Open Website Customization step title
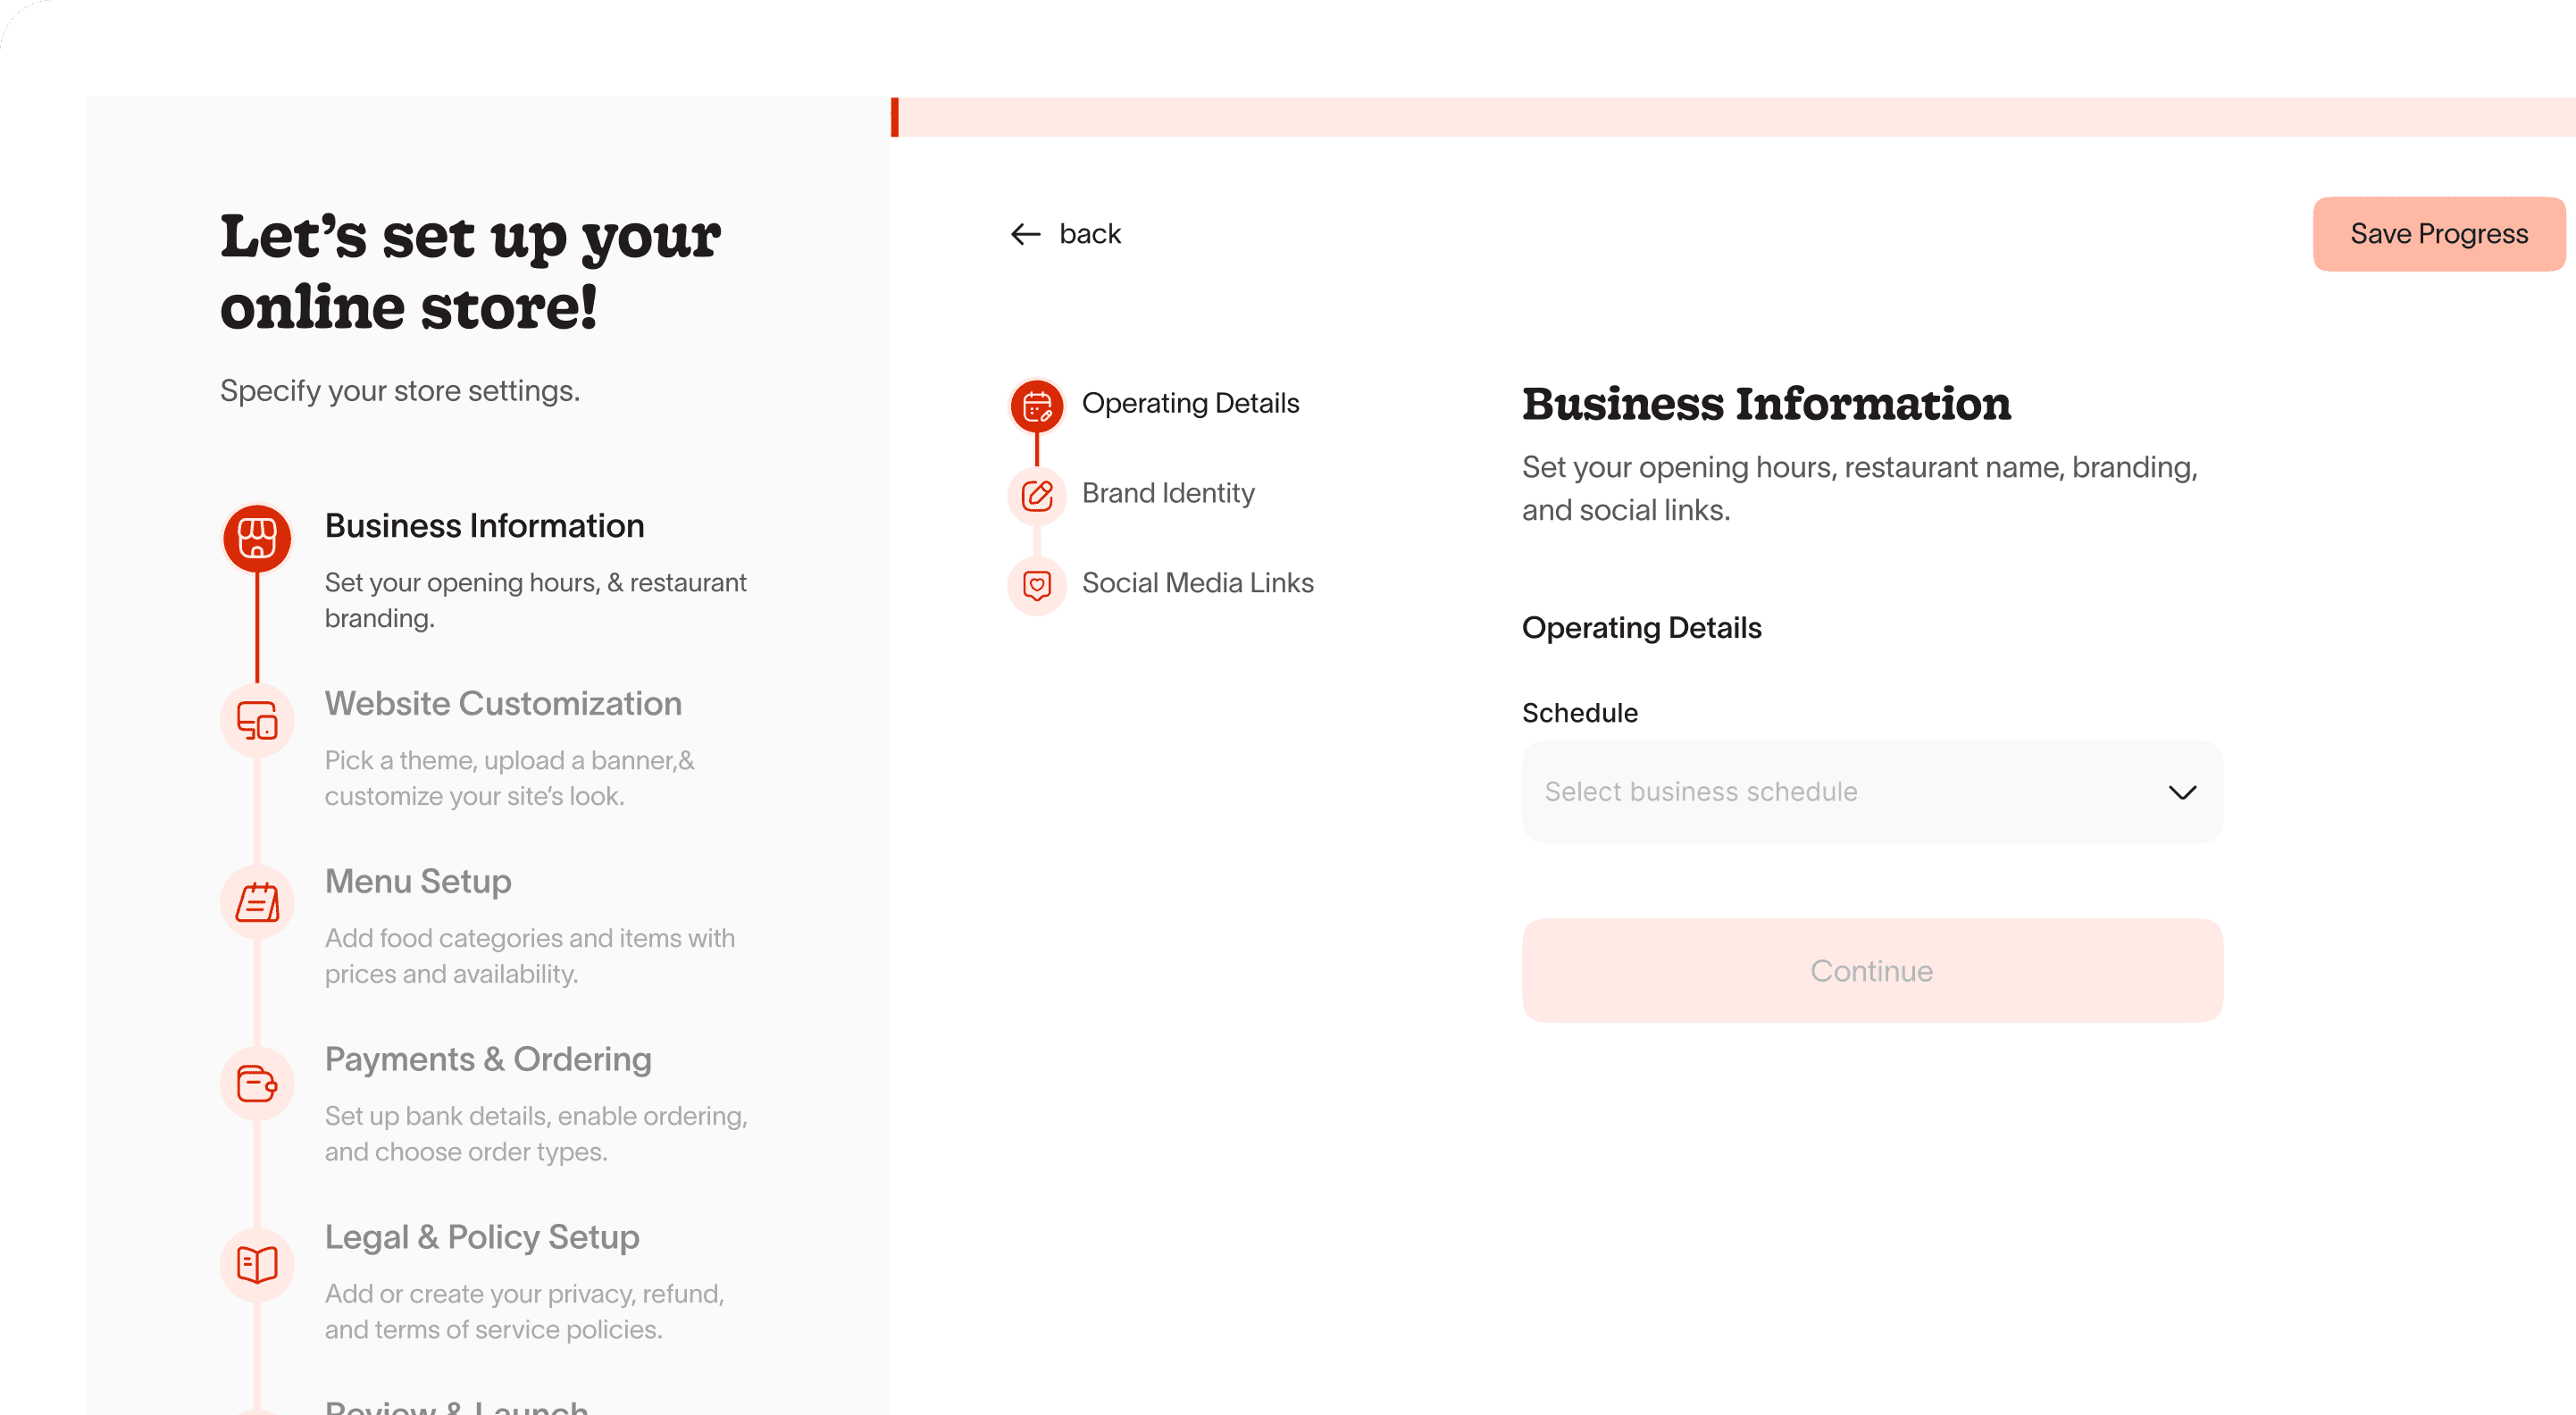The height and width of the screenshot is (1415, 2576). [503, 703]
